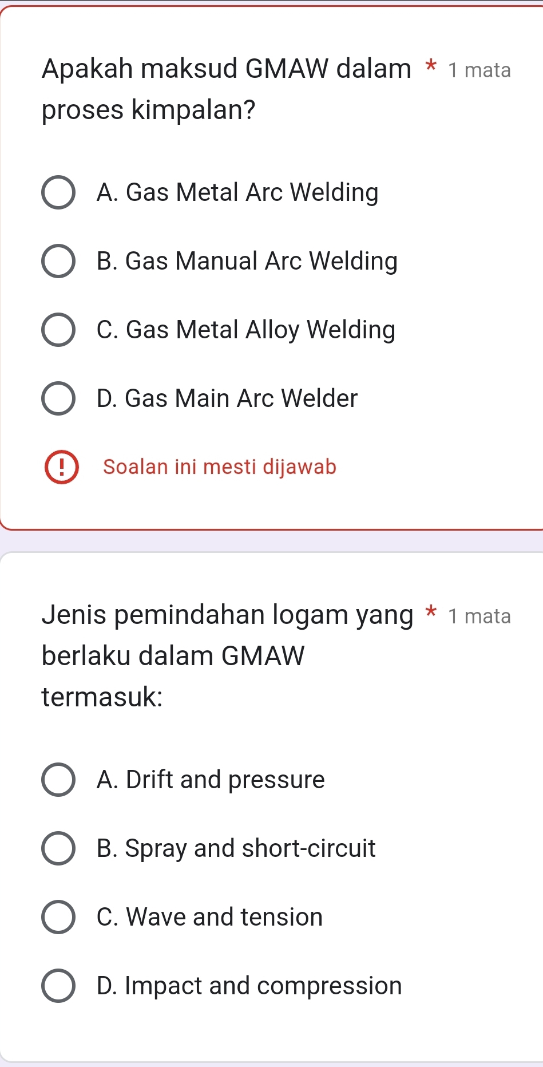This screenshot has height=1067, width=543.
Task: Select radio button for Gas Metal Arc Welding
Action: click(x=58, y=193)
